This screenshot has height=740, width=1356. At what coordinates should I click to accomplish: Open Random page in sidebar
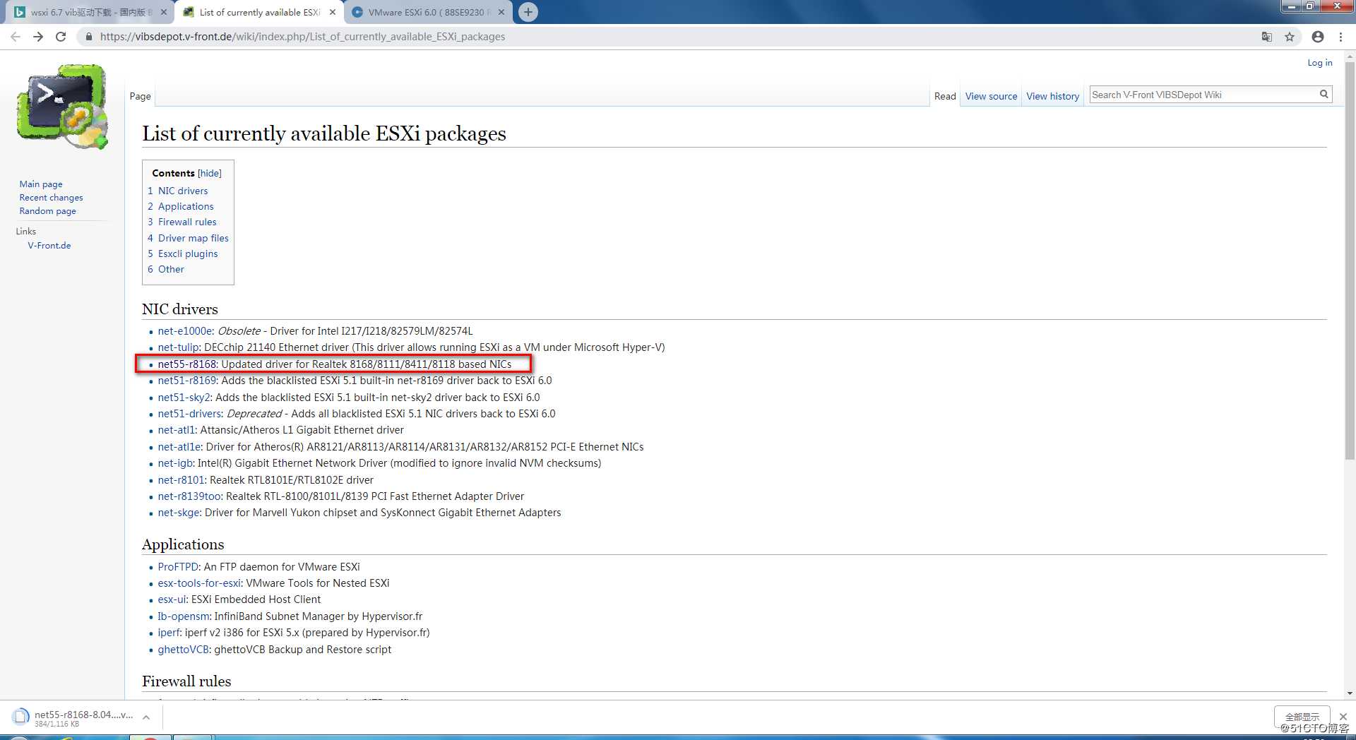pyautogui.click(x=47, y=210)
